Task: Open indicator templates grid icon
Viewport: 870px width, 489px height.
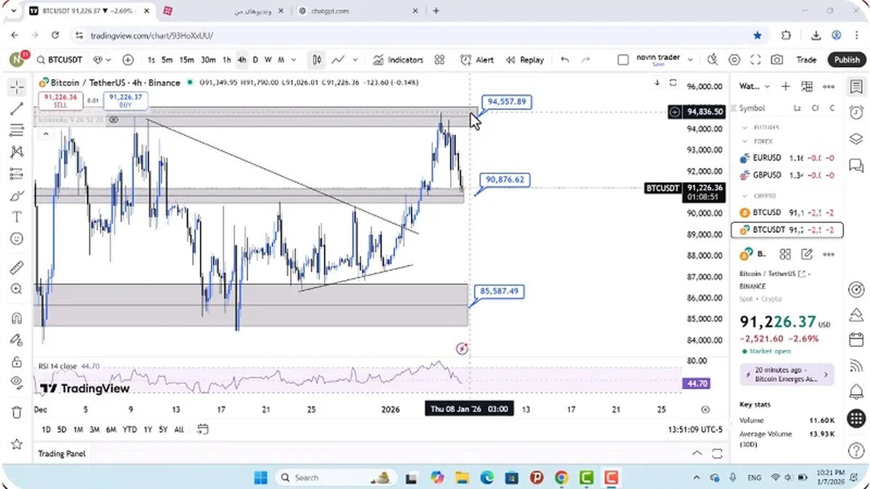Action: pos(439,60)
